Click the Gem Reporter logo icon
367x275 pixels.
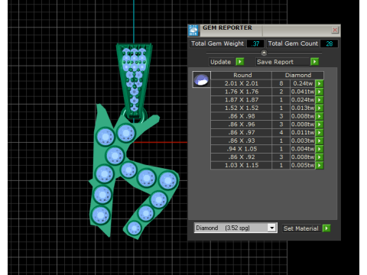tap(193, 31)
